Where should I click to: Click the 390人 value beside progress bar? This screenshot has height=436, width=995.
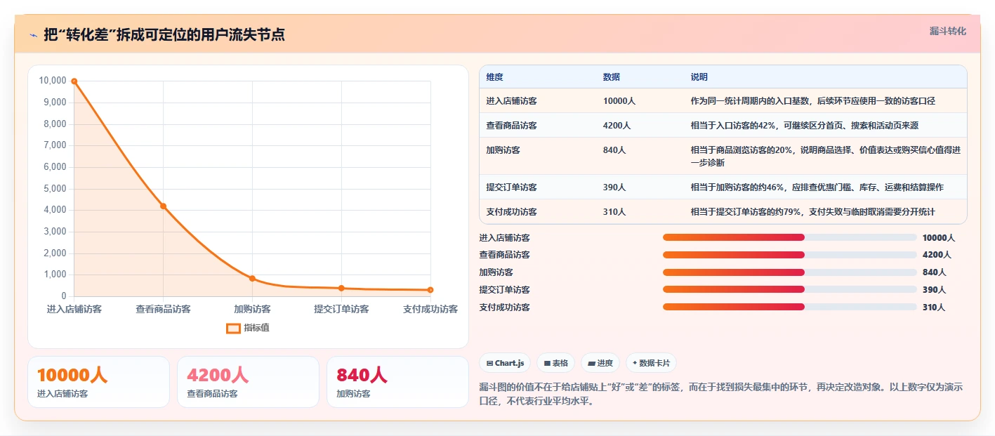[x=935, y=290]
